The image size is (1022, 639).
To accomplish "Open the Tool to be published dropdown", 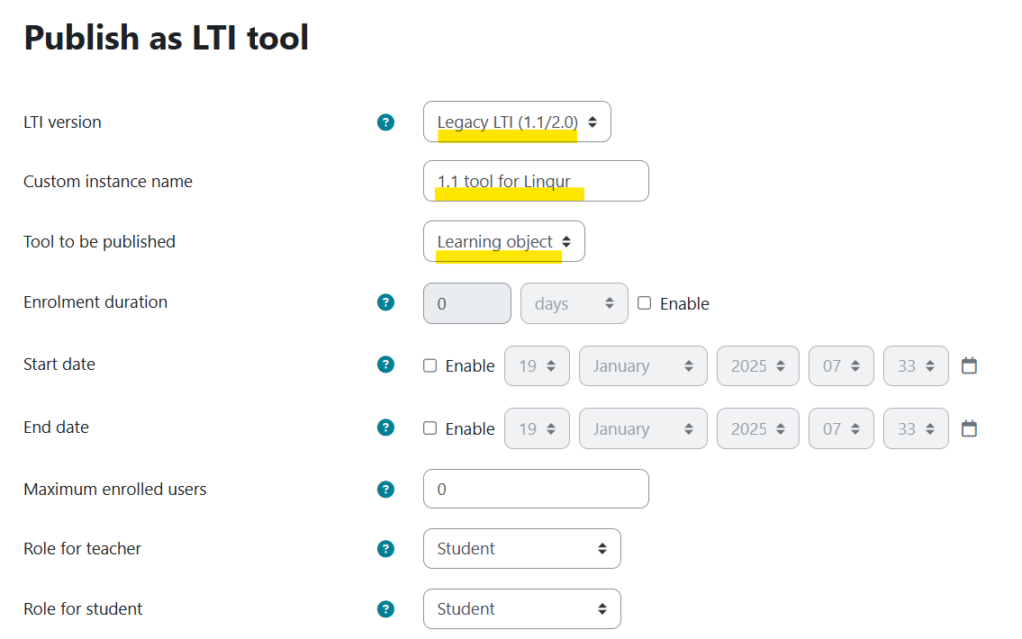I will [x=503, y=242].
